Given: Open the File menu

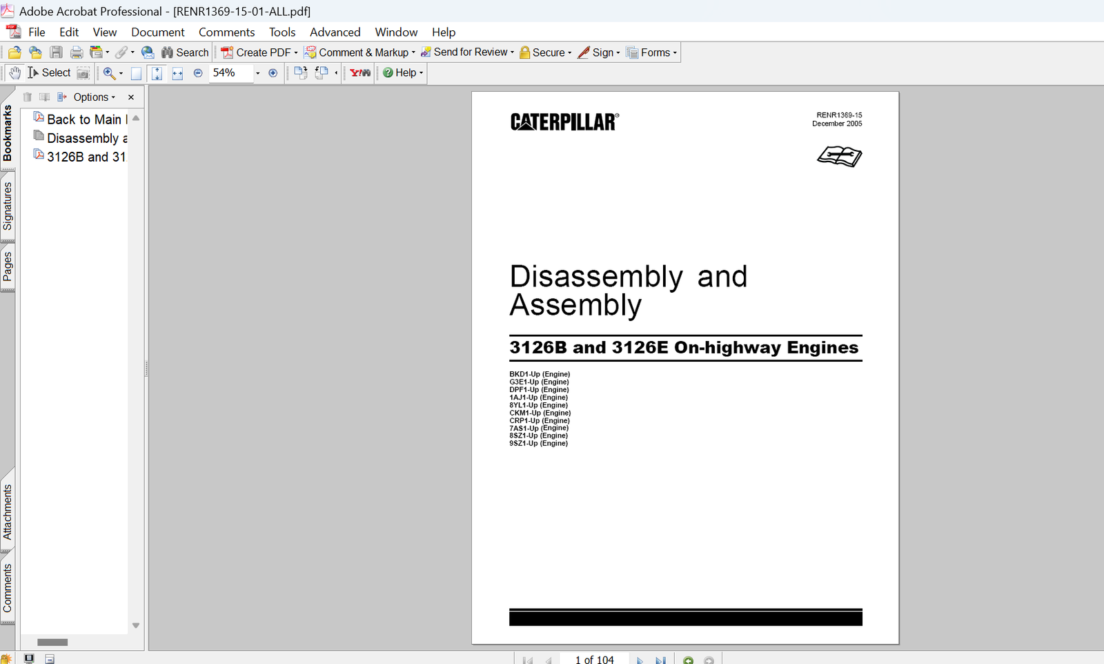Looking at the screenshot, I should click(x=37, y=32).
